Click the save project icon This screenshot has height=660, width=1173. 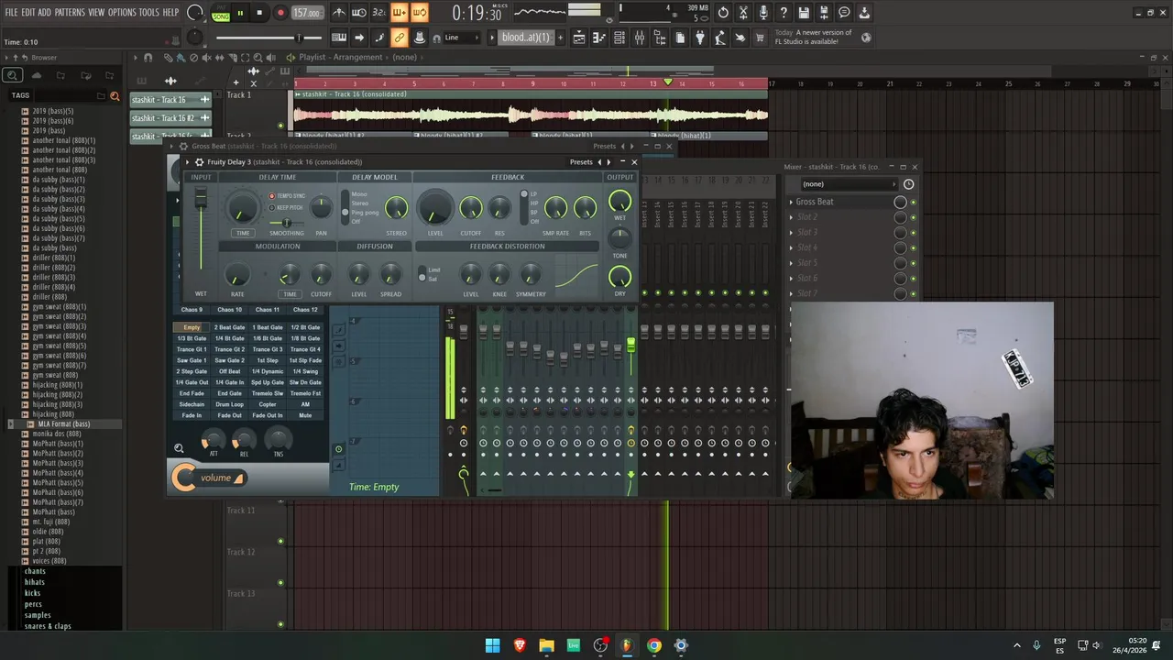coord(804,13)
